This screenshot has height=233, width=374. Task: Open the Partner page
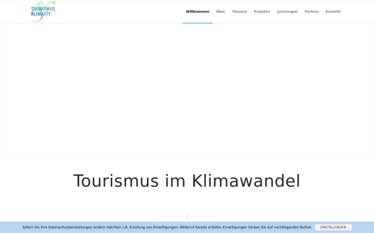click(312, 12)
